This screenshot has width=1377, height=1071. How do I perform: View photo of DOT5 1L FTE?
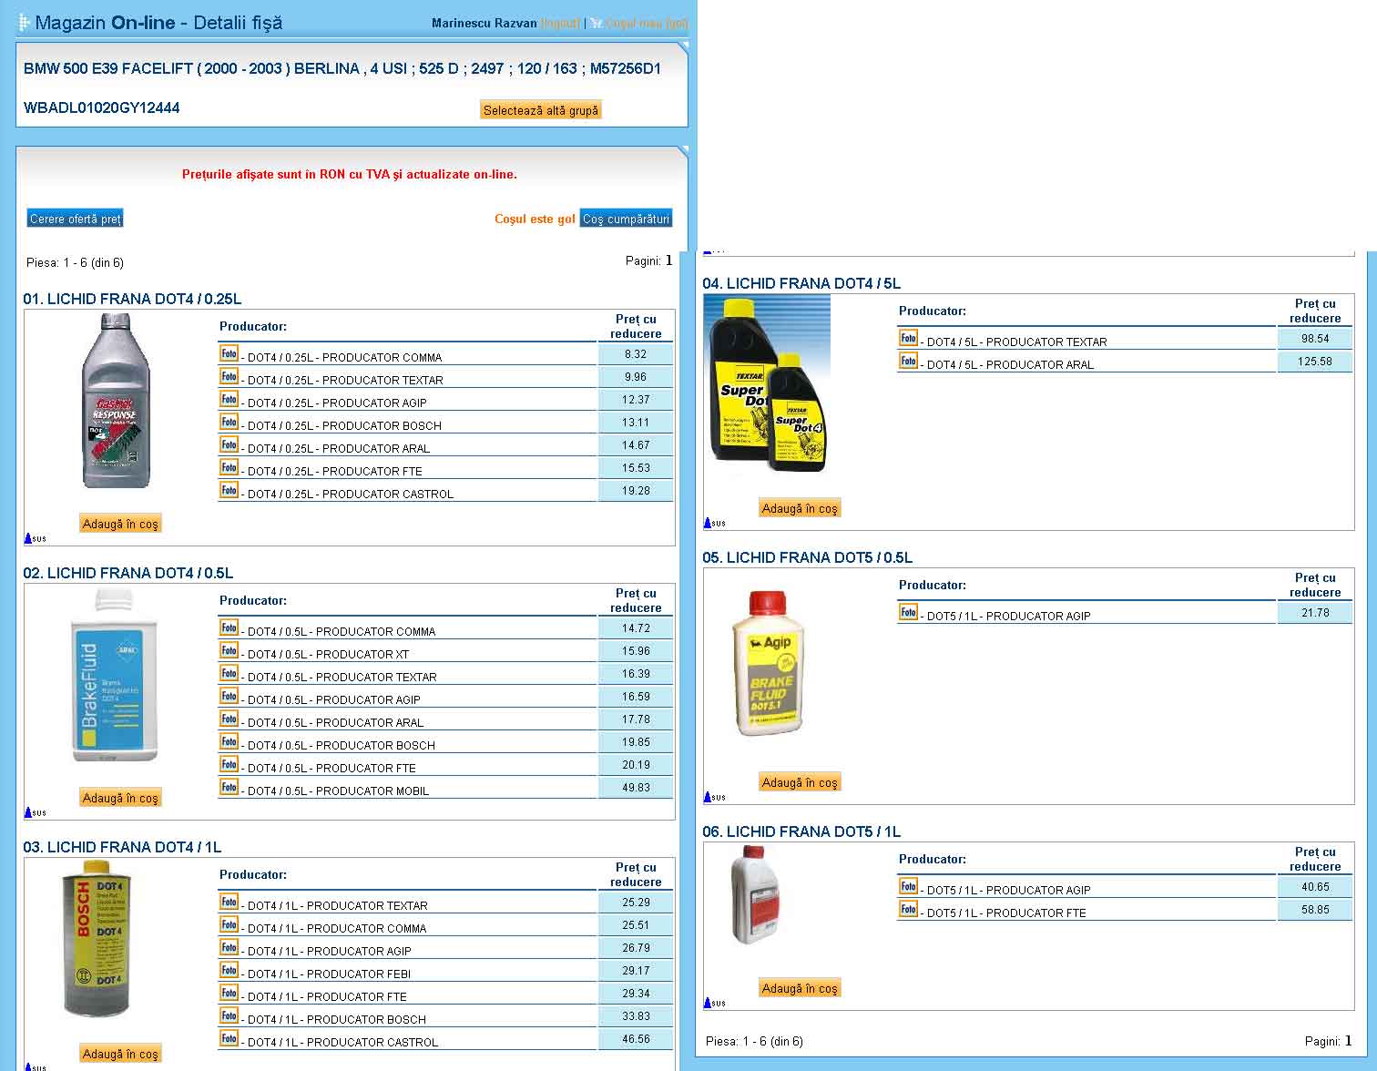(x=908, y=909)
